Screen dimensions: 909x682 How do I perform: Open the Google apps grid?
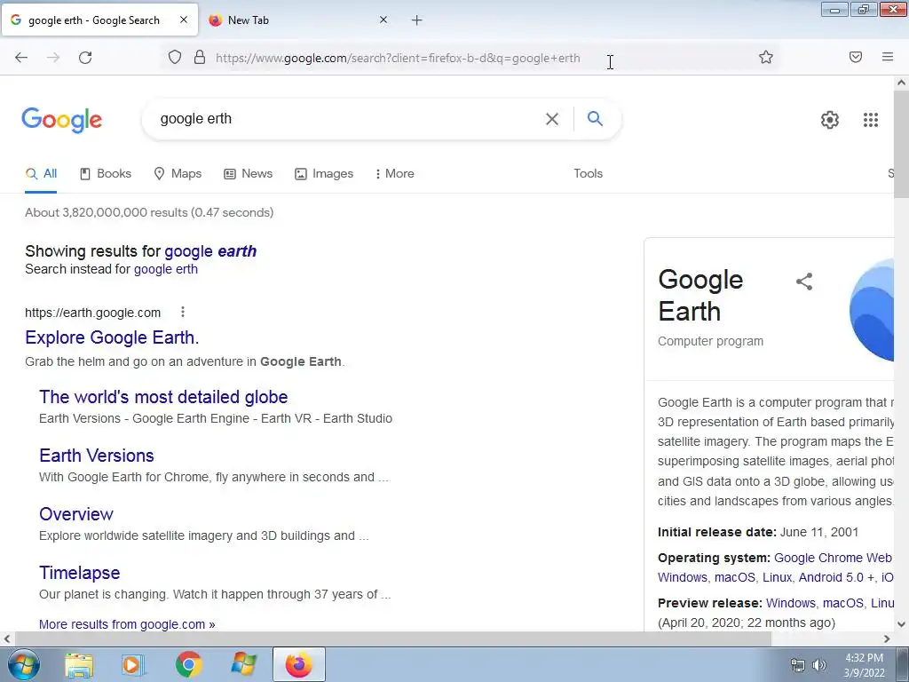(x=871, y=120)
